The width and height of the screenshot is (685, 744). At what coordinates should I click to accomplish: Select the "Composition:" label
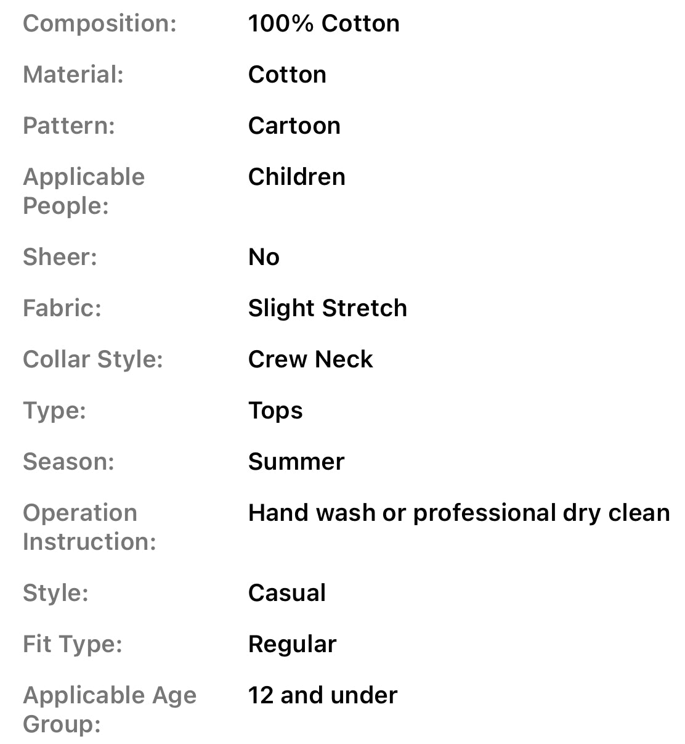tap(99, 23)
